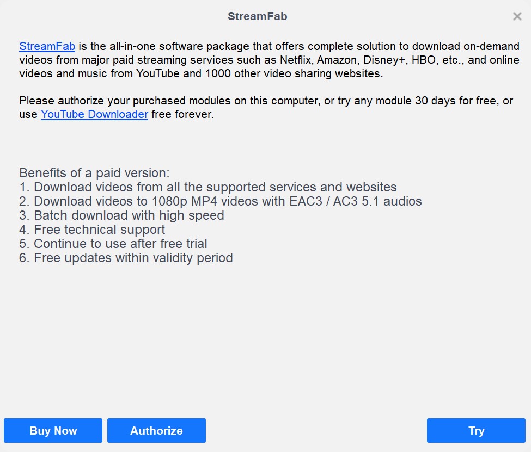Close the StreamFab dialog with the X

click(x=517, y=16)
